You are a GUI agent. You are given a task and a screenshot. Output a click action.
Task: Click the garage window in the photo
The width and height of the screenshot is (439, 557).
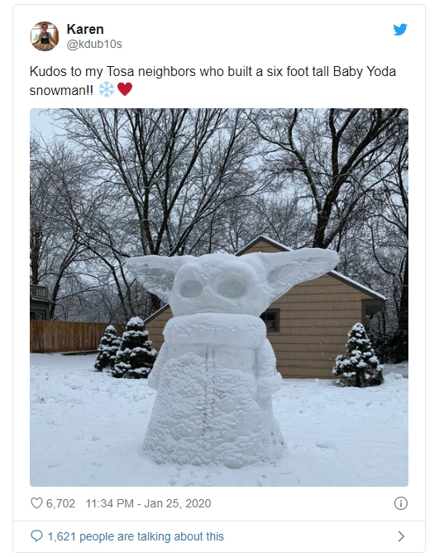[271, 319]
